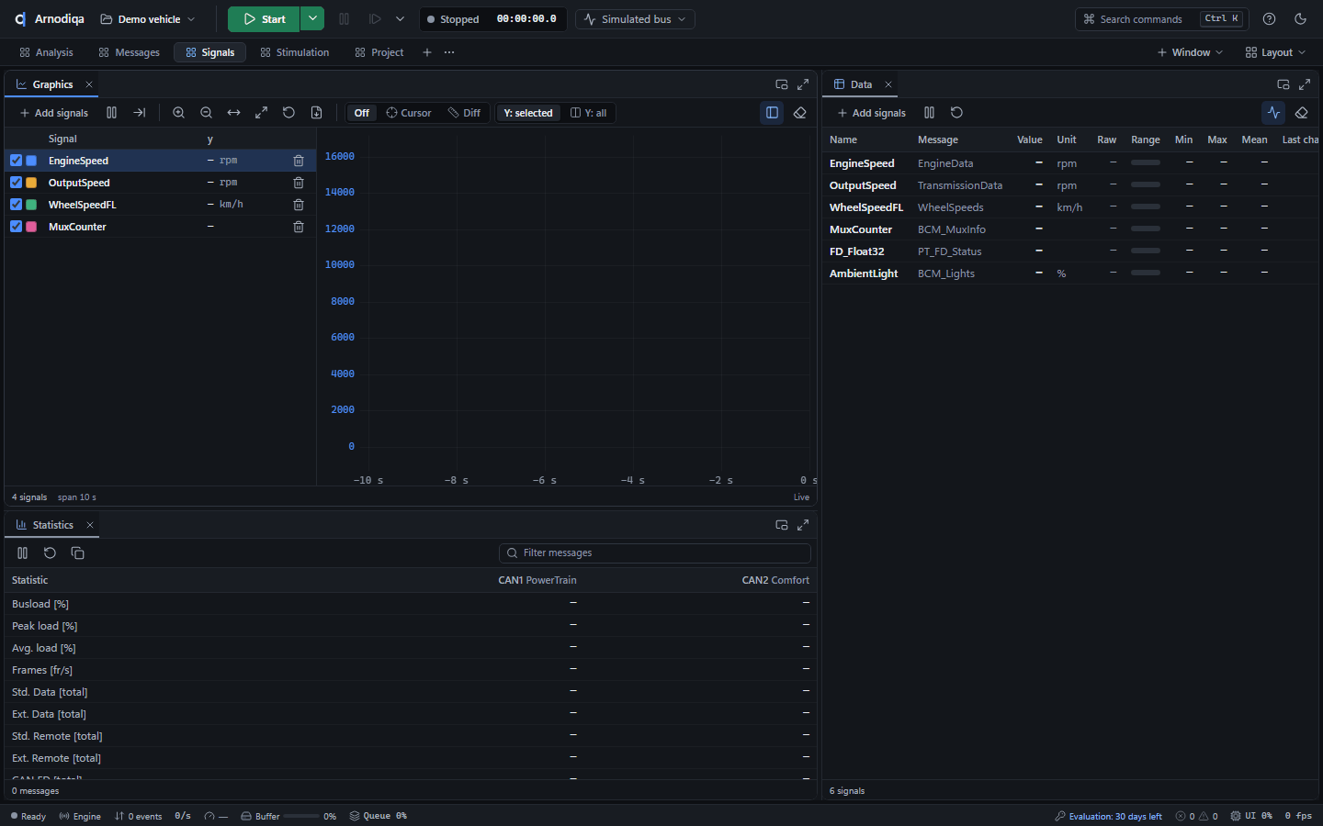Toggle the Graphics signal list sidebar

(773, 113)
